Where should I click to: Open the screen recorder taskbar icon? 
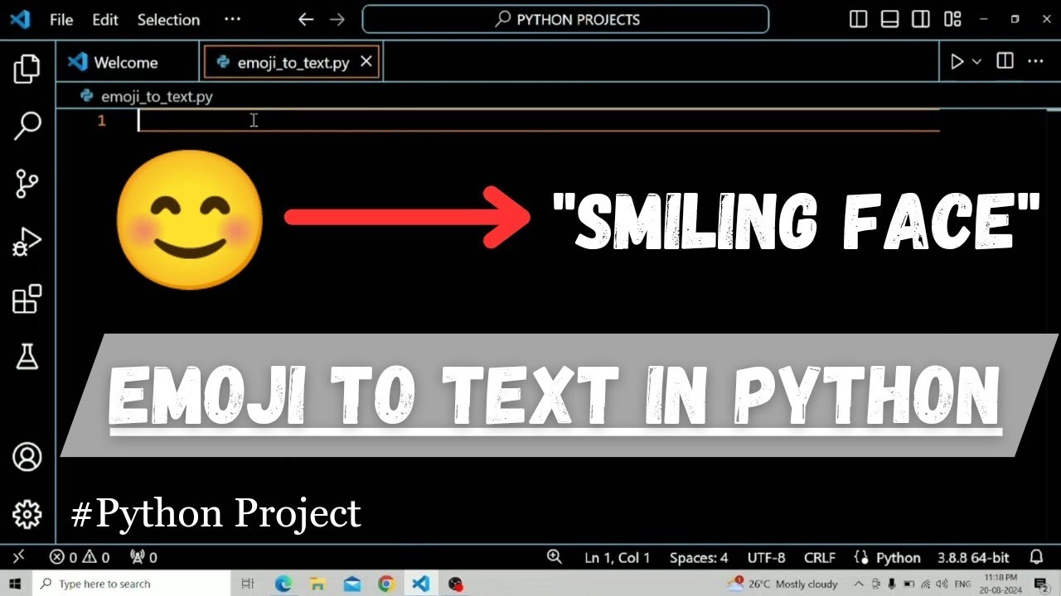click(455, 584)
